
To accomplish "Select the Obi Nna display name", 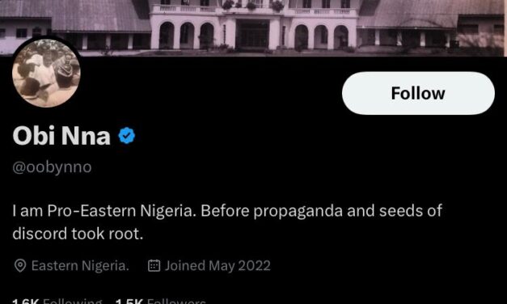I will [x=61, y=136].
